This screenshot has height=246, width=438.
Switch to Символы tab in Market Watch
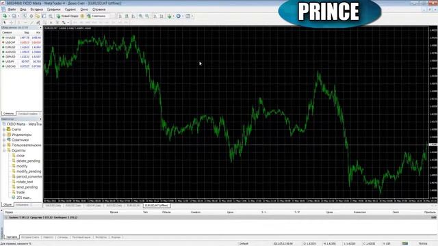click(x=8, y=113)
